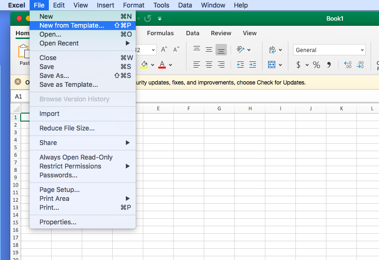Toggle Always Open Read-Only
The width and height of the screenshot is (379, 260).
(x=83, y=157)
